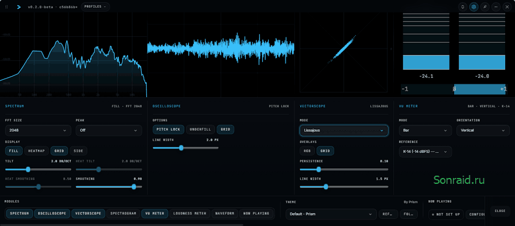Toggle Underfill in oscilloscope options
Image resolution: width=515 pixels, height=226 pixels.
click(200, 129)
